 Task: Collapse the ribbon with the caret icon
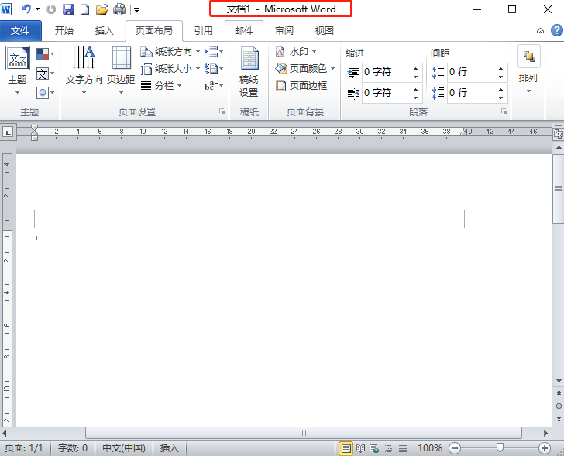540,31
